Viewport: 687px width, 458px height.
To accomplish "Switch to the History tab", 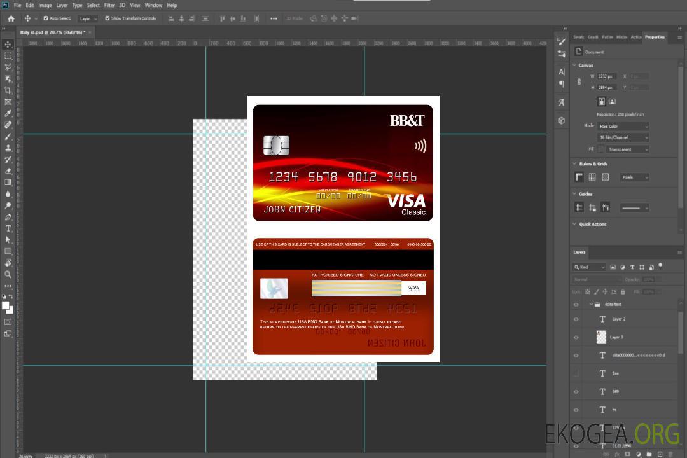I will click(621, 37).
